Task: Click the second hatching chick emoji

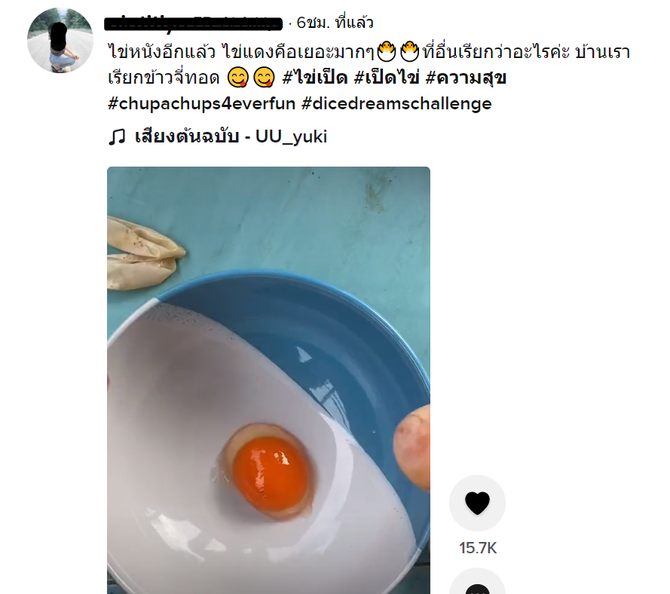Action: (409, 52)
